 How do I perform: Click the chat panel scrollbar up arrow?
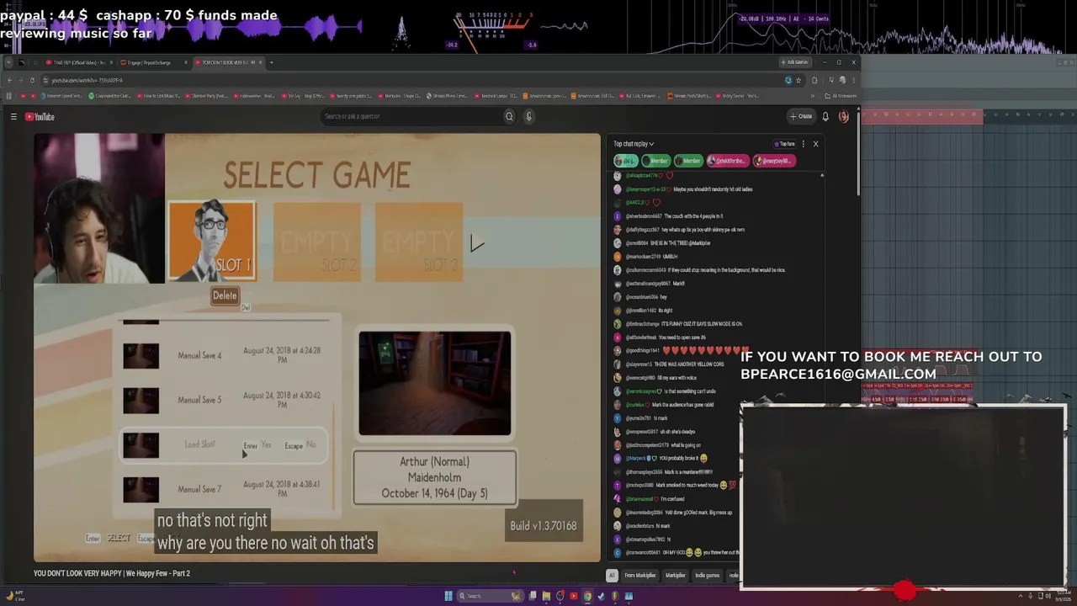point(822,175)
